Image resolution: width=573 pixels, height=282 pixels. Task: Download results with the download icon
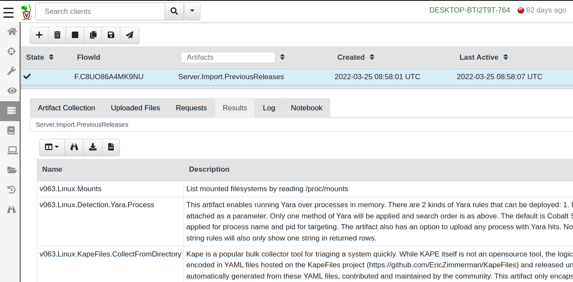point(93,147)
